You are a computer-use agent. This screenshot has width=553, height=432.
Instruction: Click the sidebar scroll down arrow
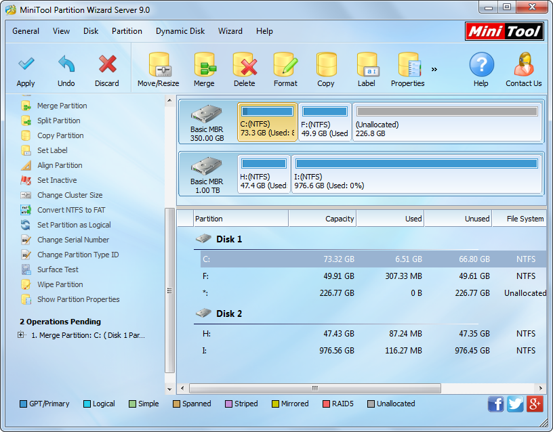point(169,389)
